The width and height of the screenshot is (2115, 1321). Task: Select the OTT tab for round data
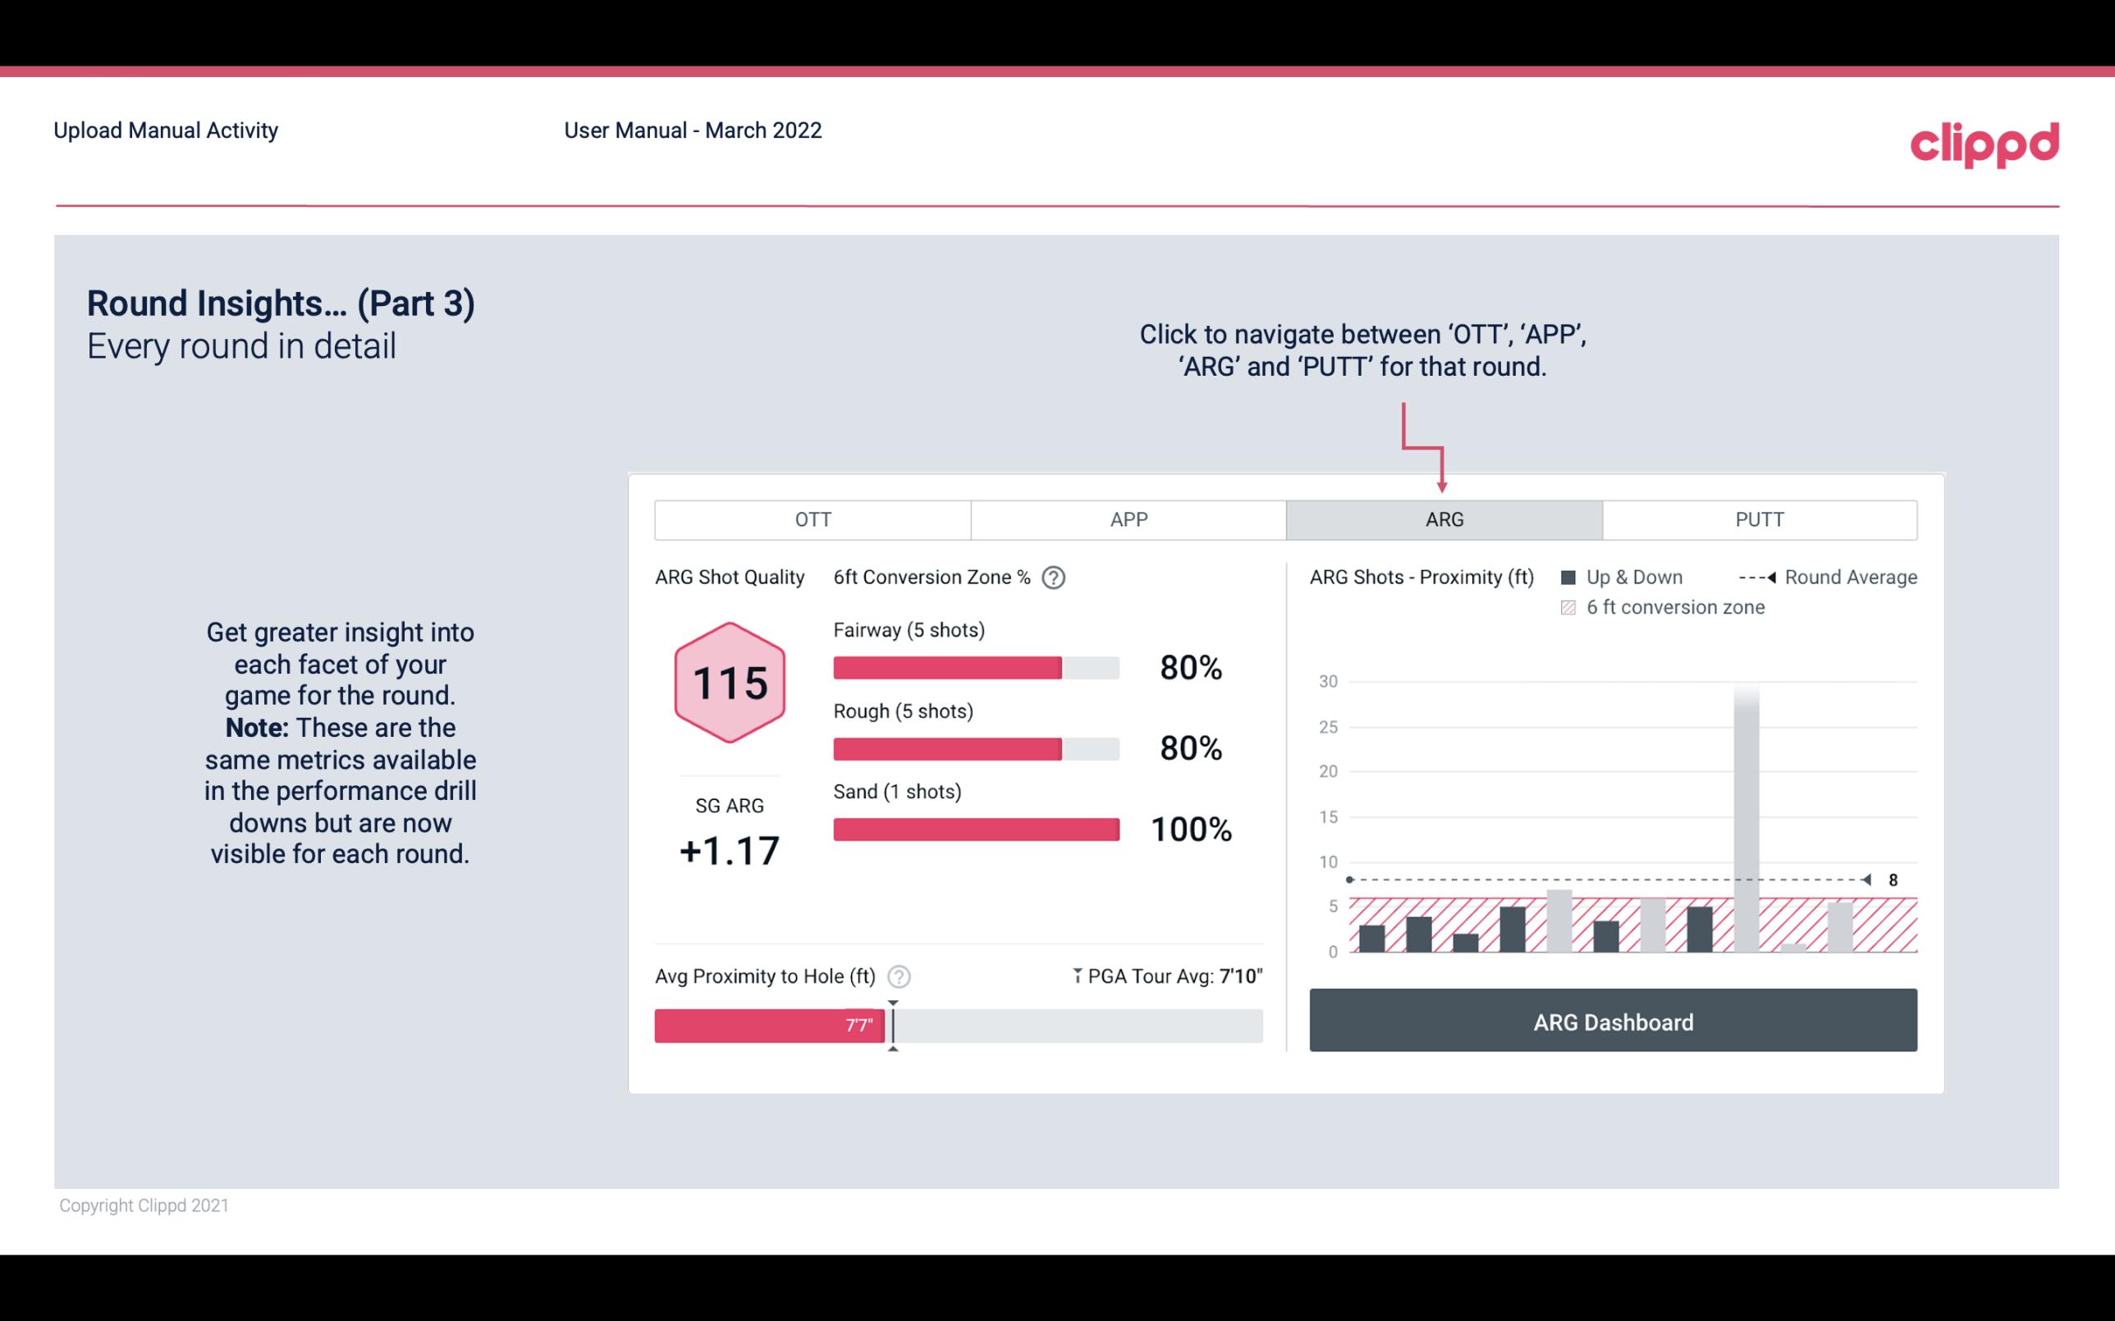(x=811, y=520)
